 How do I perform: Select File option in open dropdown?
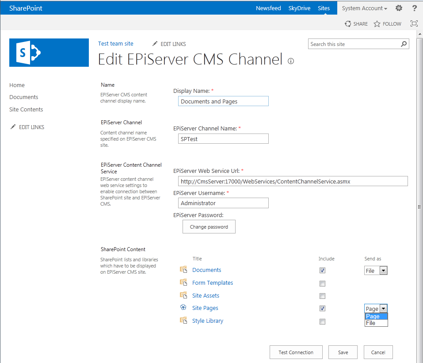pyautogui.click(x=371, y=323)
